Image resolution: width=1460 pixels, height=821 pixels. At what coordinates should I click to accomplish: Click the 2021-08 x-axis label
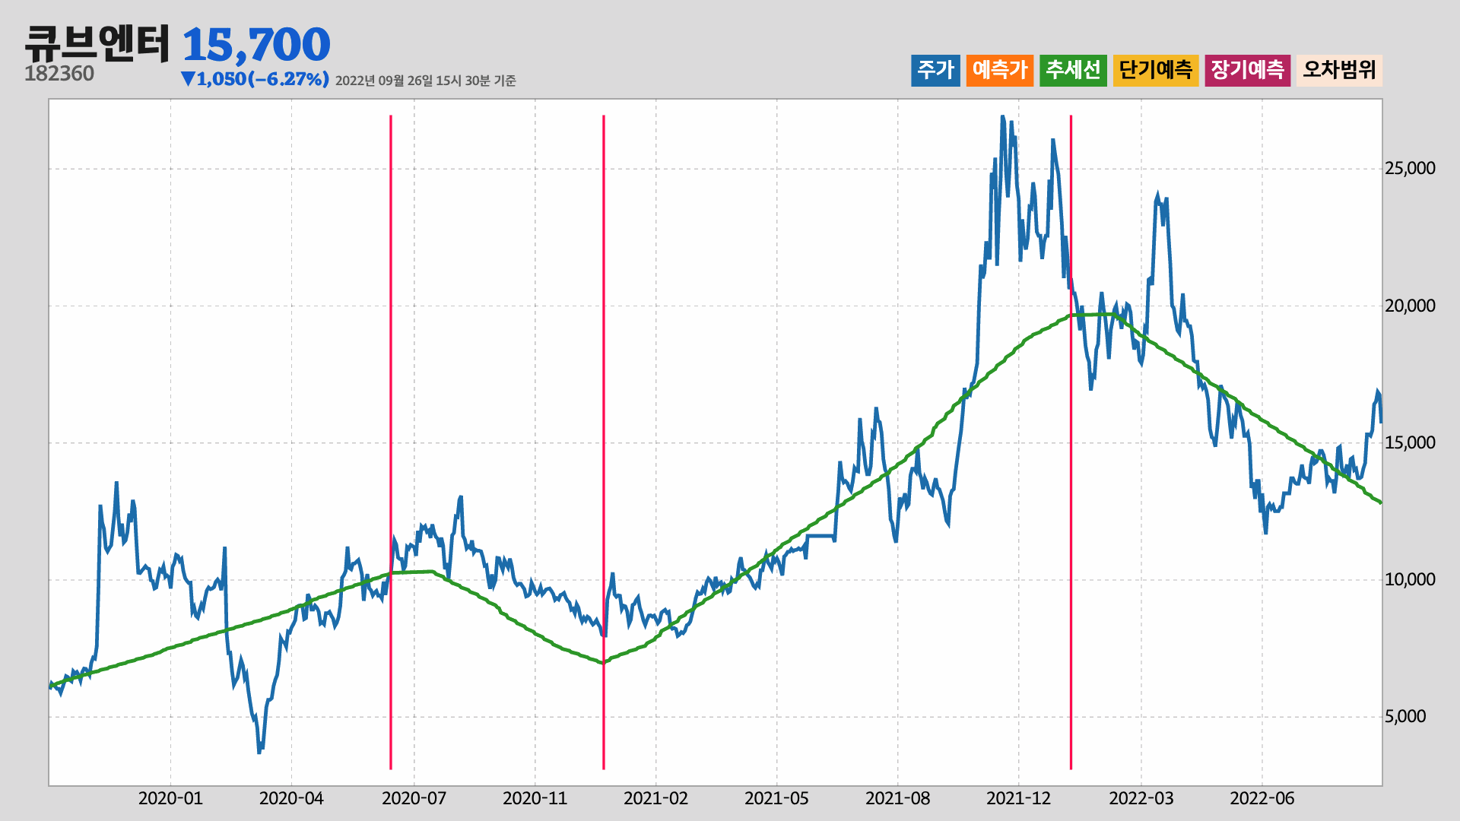pyautogui.click(x=897, y=798)
